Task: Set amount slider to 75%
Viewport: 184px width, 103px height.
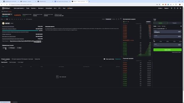Action: tap(175, 41)
